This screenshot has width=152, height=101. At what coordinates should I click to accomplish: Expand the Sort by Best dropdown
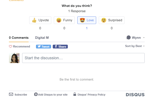coord(135,46)
